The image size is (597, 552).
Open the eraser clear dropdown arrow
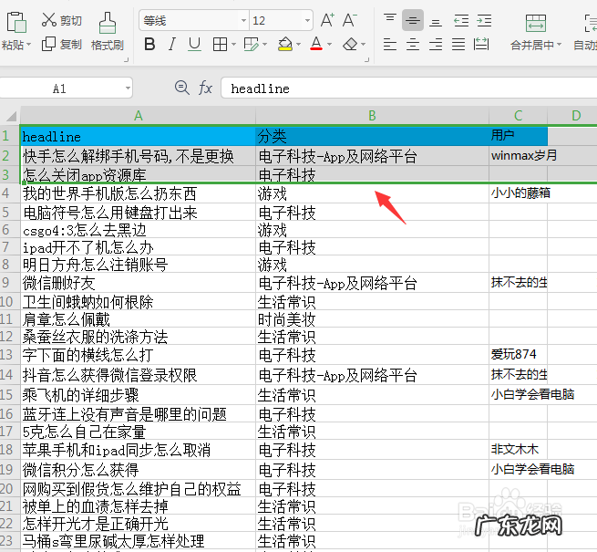pyautogui.click(x=364, y=45)
